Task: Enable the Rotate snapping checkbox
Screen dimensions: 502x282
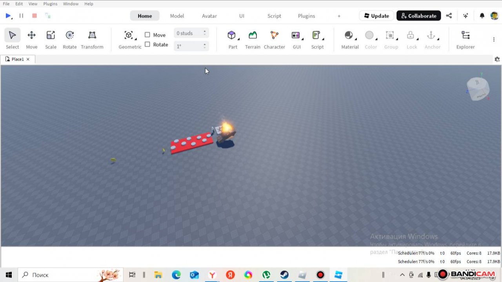Action: (147, 44)
